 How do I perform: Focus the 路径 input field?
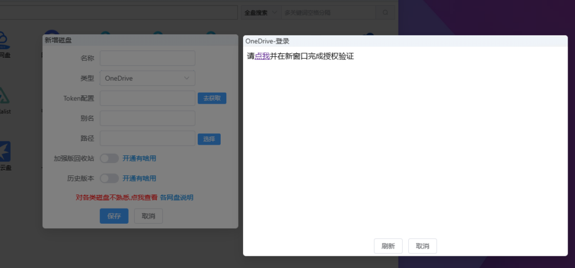[x=148, y=138]
